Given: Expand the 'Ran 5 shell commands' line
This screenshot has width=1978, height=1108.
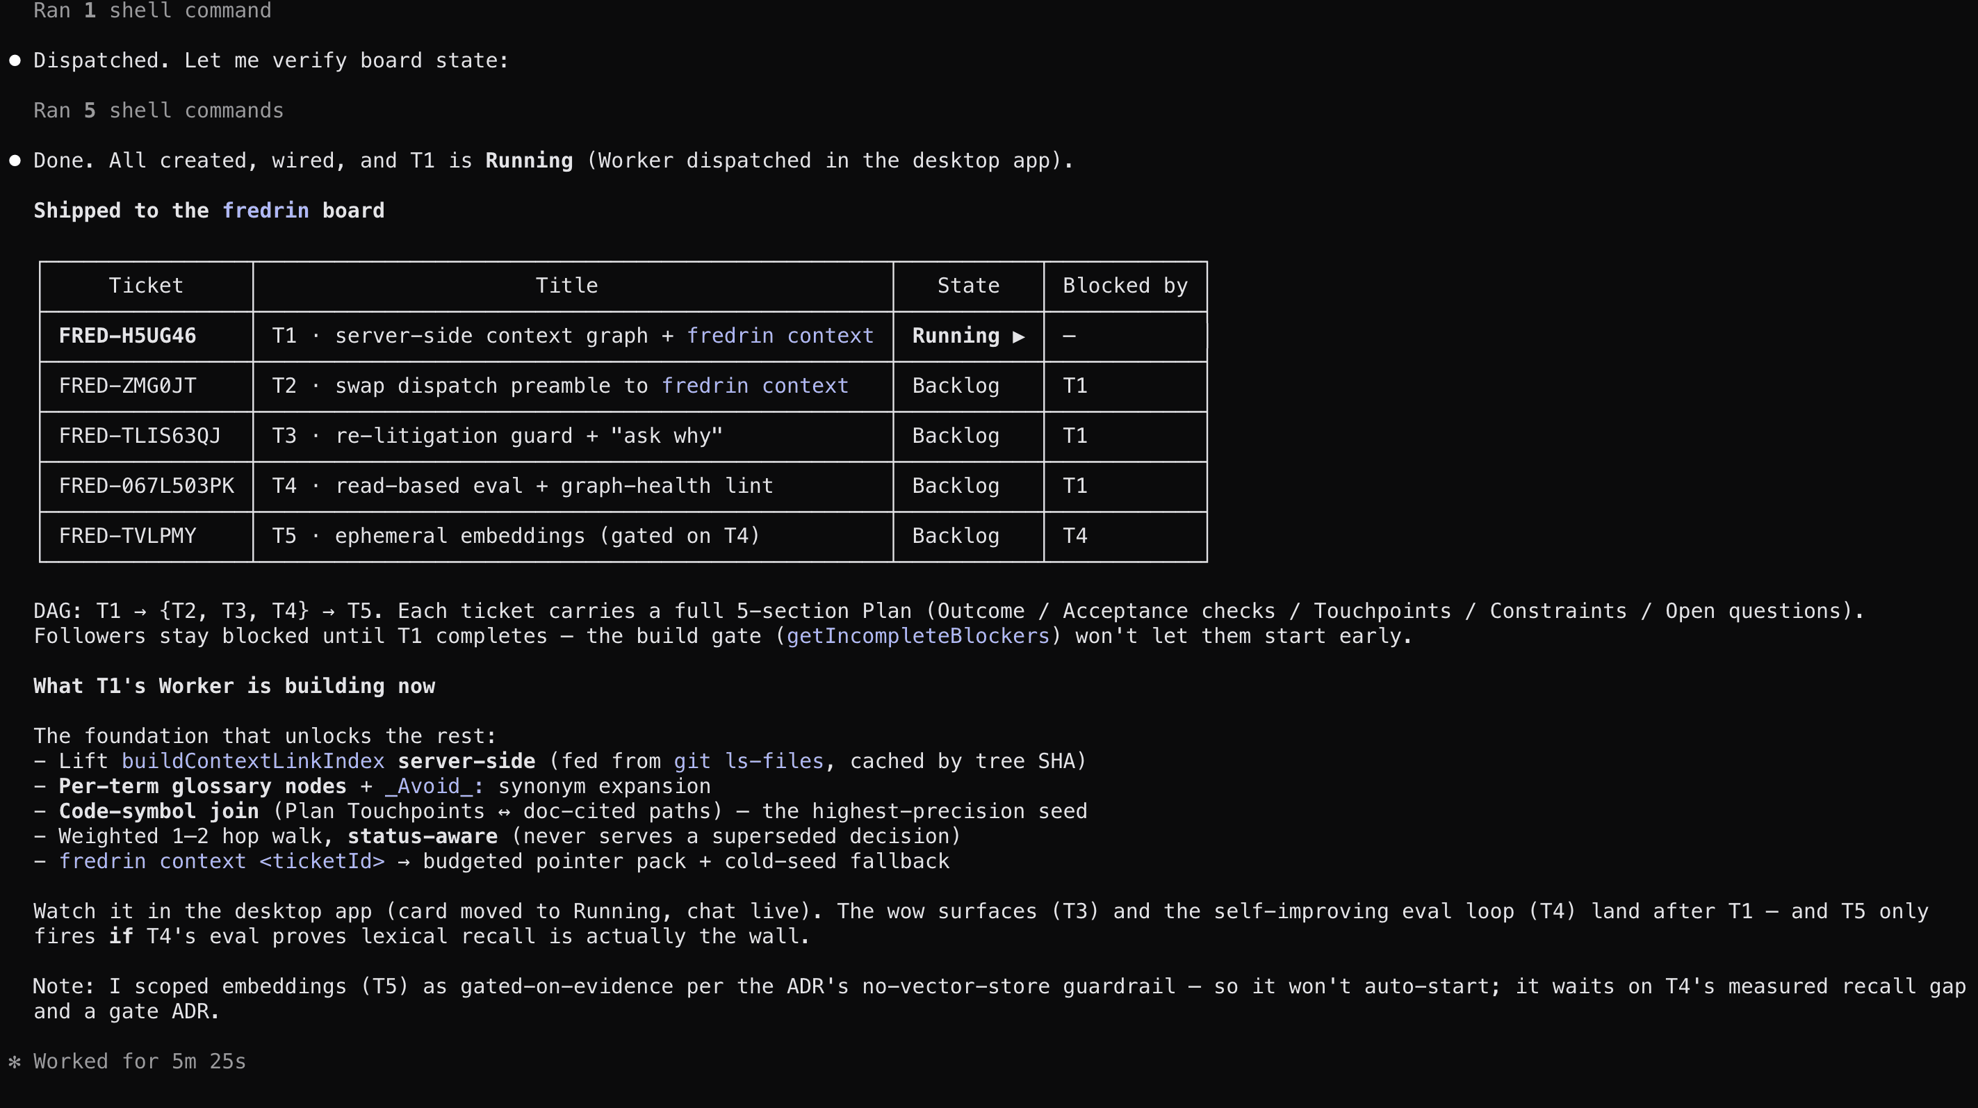Looking at the screenshot, I should (158, 111).
